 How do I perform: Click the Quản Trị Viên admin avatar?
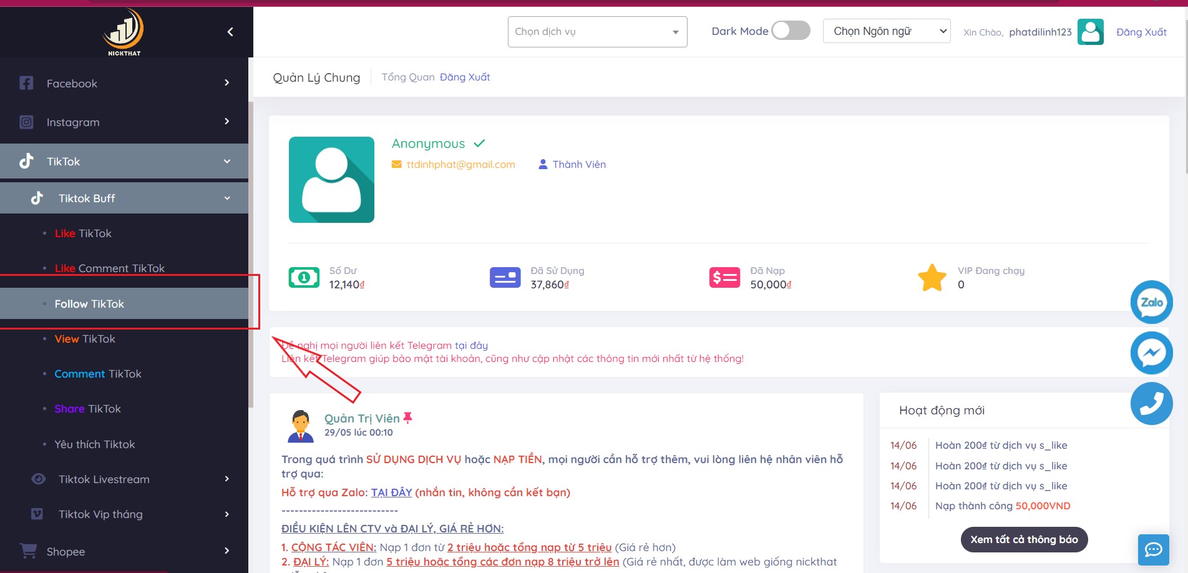[301, 426]
